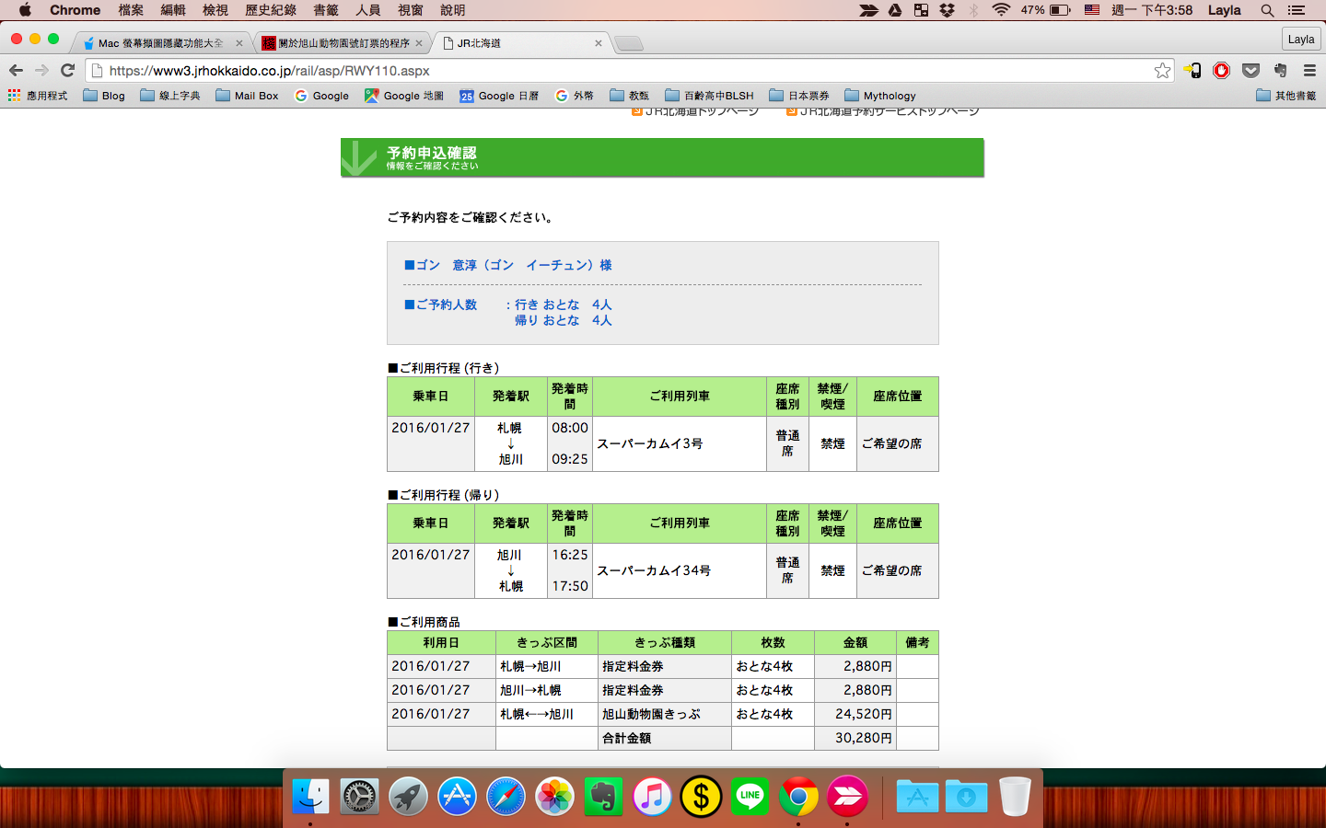Image resolution: width=1326 pixels, height=828 pixels.
Task: Click the Layla profile button
Action: (1301, 40)
